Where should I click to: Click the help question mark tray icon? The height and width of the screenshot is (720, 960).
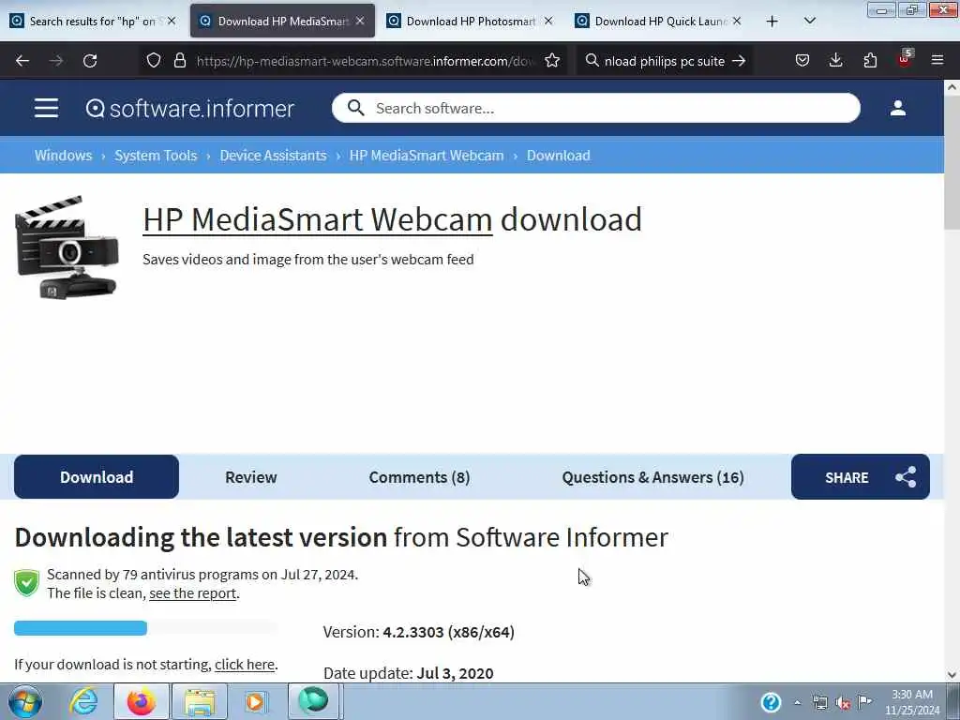(771, 702)
